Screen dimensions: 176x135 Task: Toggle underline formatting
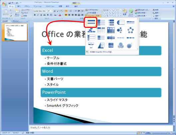pos(41,15)
